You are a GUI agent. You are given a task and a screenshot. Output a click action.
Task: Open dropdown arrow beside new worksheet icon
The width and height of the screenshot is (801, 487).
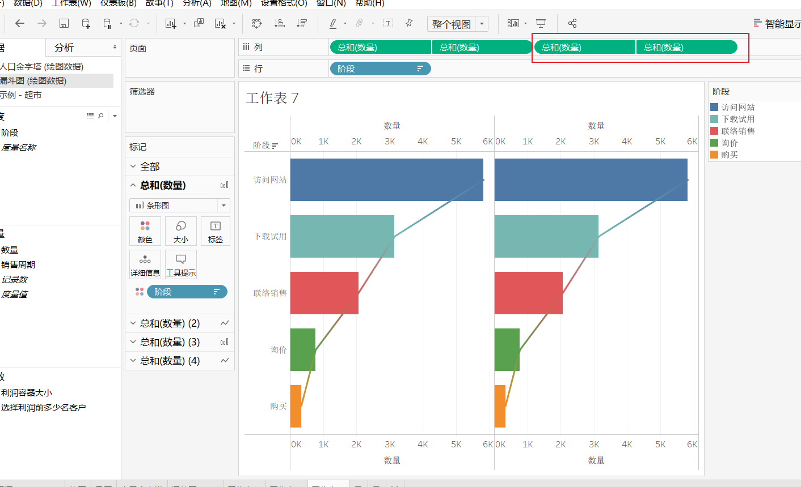click(x=184, y=23)
